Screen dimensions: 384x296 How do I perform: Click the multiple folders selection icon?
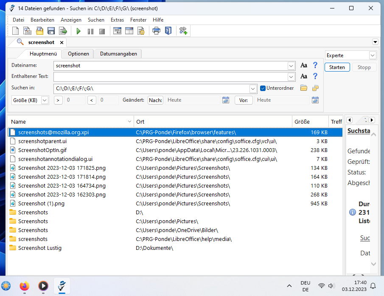(x=315, y=88)
